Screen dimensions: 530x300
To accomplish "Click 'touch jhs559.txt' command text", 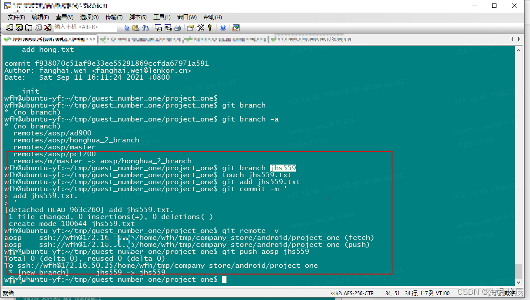I will tap(257, 175).
